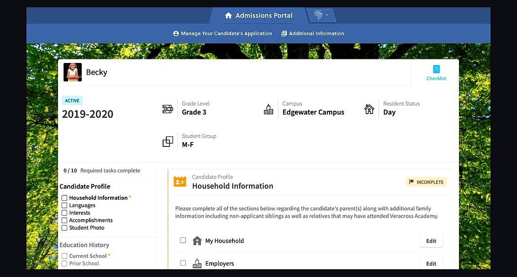Click the Grade 3 value
The image size is (517, 277).
tap(194, 112)
